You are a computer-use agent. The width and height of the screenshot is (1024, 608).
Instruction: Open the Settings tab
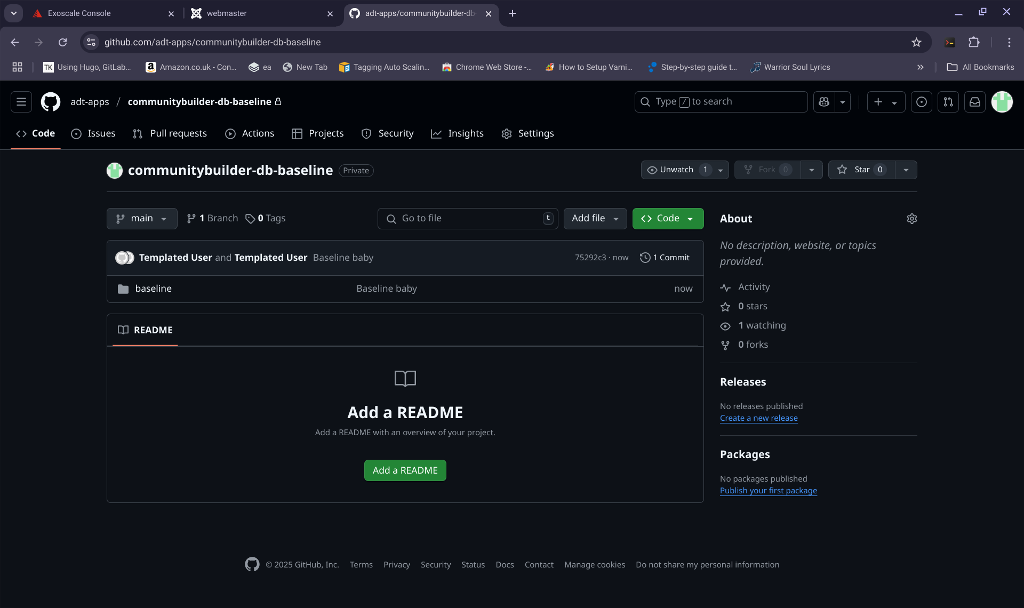527,133
